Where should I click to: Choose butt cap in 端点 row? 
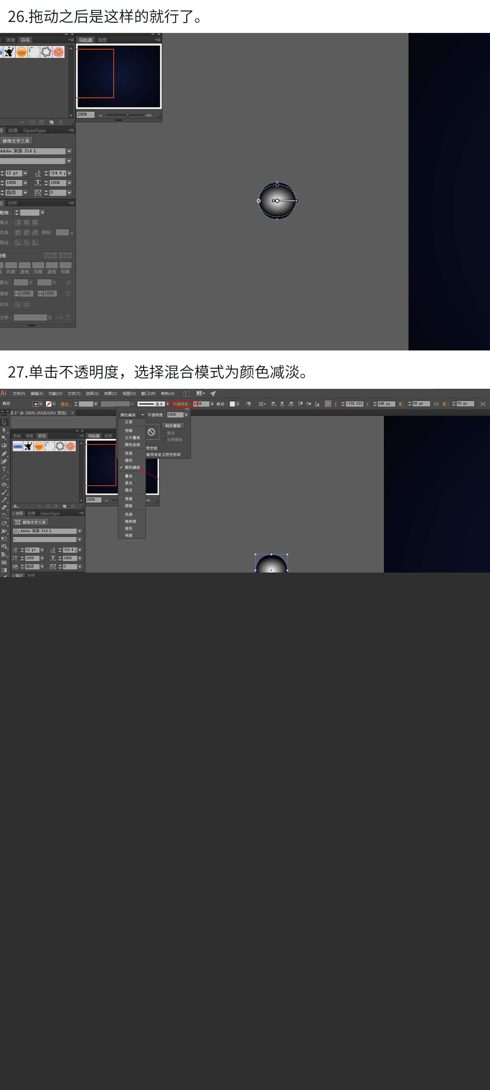(x=18, y=222)
